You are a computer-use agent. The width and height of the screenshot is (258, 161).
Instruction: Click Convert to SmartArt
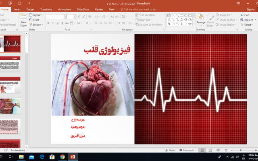(x=149, y=25)
